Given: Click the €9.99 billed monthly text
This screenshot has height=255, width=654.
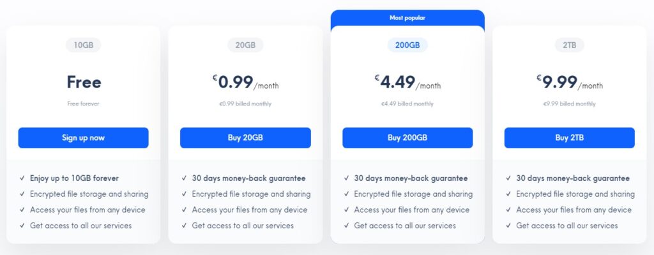Looking at the screenshot, I should [x=569, y=104].
